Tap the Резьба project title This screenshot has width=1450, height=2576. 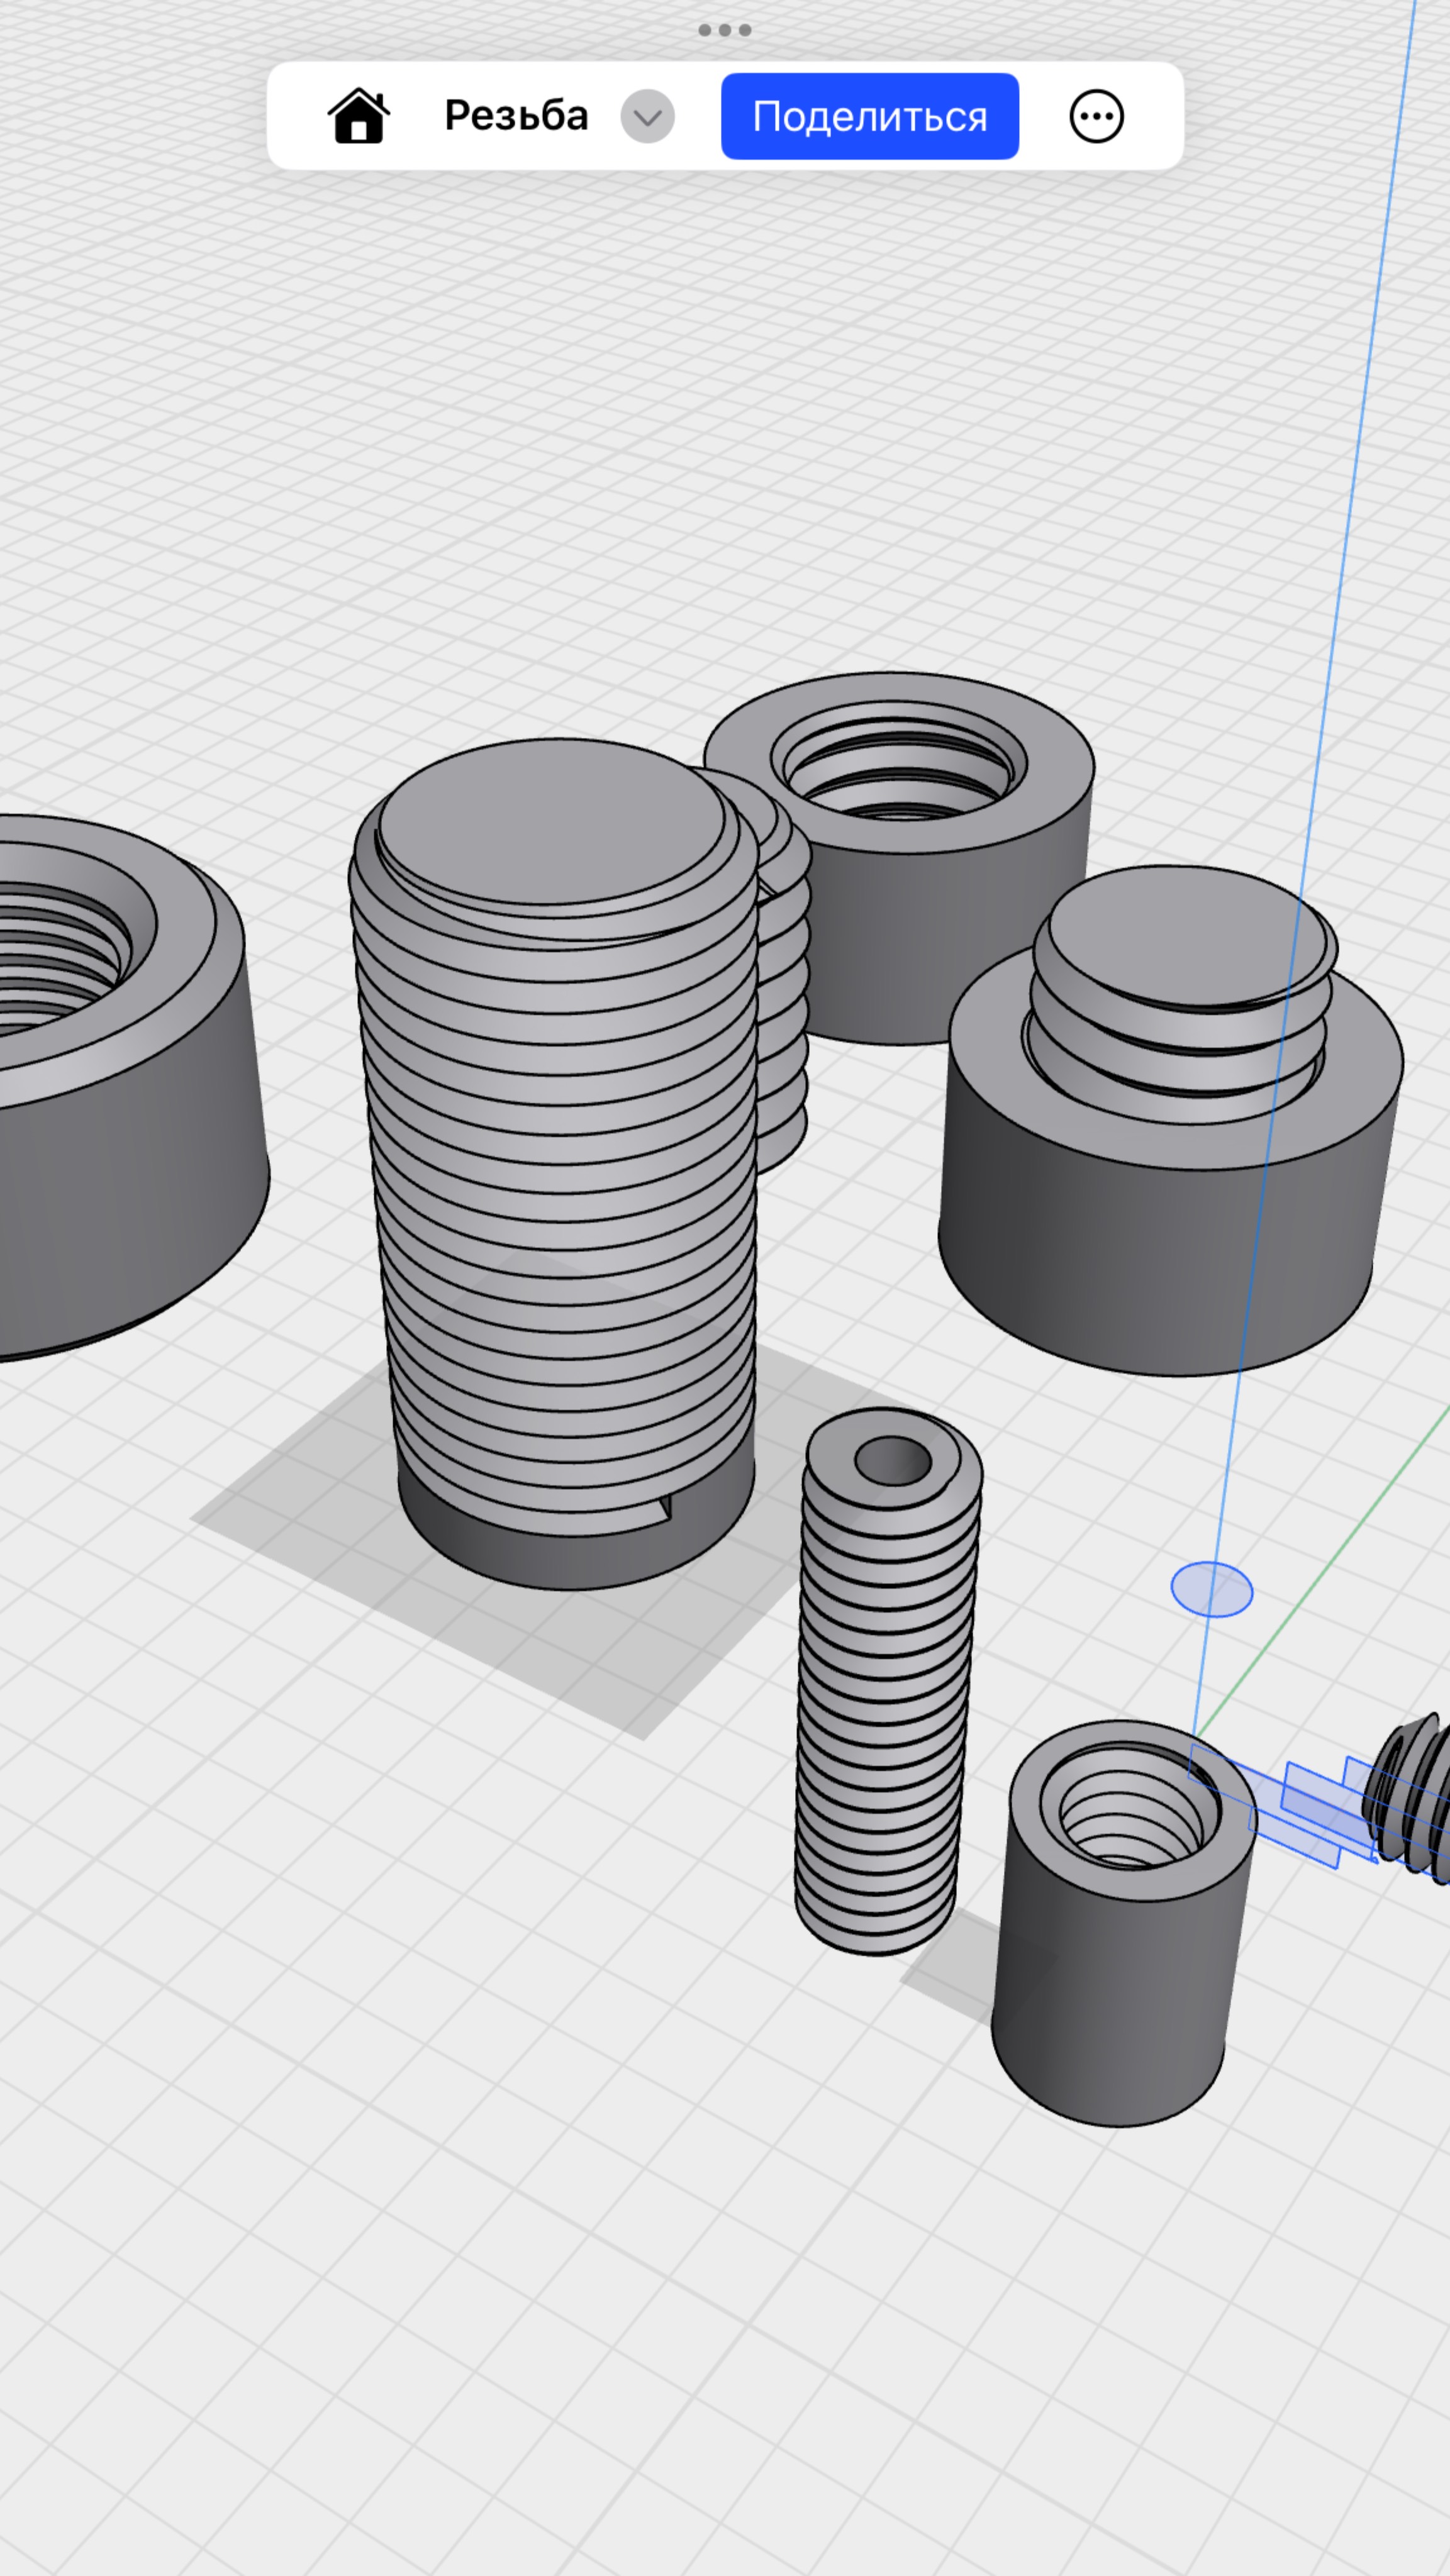pyautogui.click(x=516, y=116)
